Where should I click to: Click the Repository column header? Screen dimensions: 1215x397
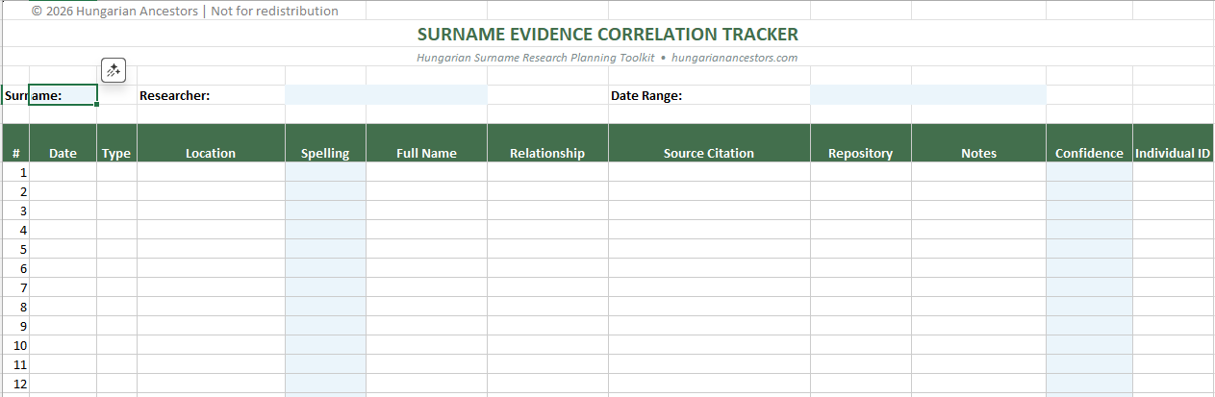pyautogui.click(x=860, y=153)
